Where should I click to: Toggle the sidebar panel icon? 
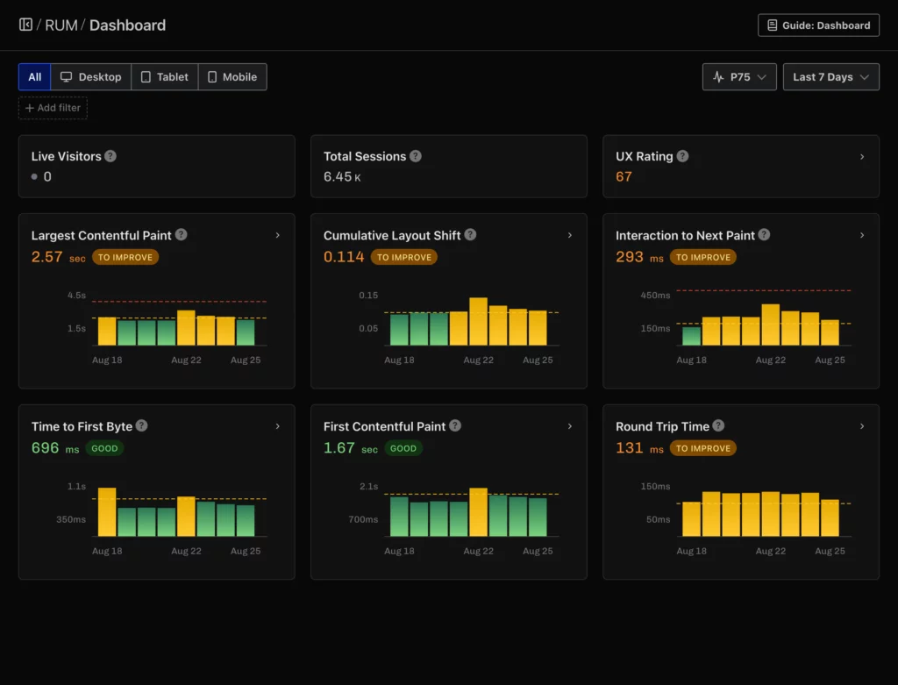(x=25, y=25)
